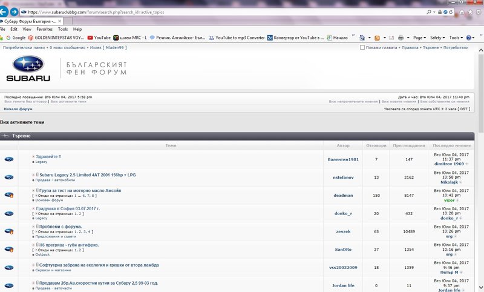Expand the Home icon dropdown arrow
The width and height of the screenshot is (484, 292).
pos(369,38)
